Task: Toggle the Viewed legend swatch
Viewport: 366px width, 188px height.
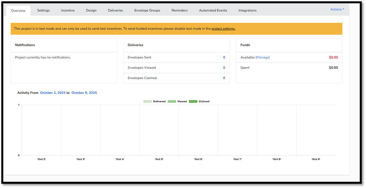Action: tap(172, 101)
